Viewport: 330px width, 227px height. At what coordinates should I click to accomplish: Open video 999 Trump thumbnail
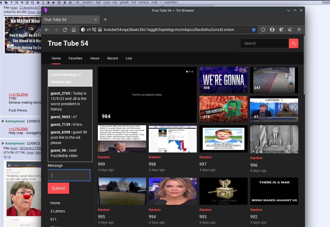click(122, 139)
